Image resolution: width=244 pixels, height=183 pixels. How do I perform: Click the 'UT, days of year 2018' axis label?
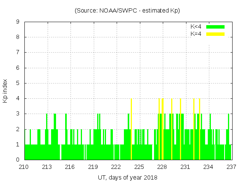(x=127, y=177)
